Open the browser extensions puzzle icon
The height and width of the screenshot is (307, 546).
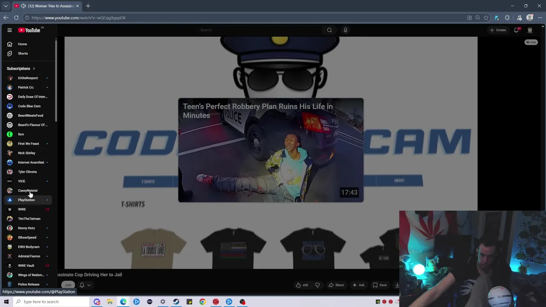coord(507,17)
